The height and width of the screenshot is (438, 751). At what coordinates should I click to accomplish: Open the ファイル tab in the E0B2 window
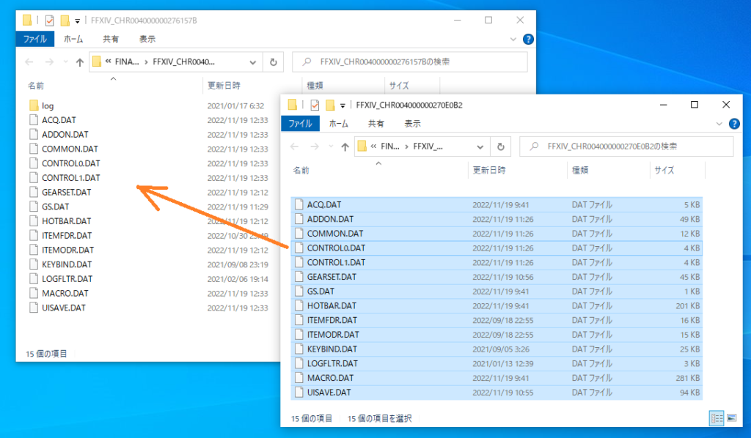tap(301, 124)
